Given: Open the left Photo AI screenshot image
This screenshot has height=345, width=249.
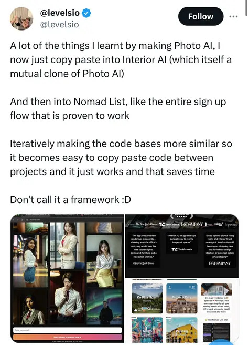Looking at the screenshot, I should click(x=67, y=278).
